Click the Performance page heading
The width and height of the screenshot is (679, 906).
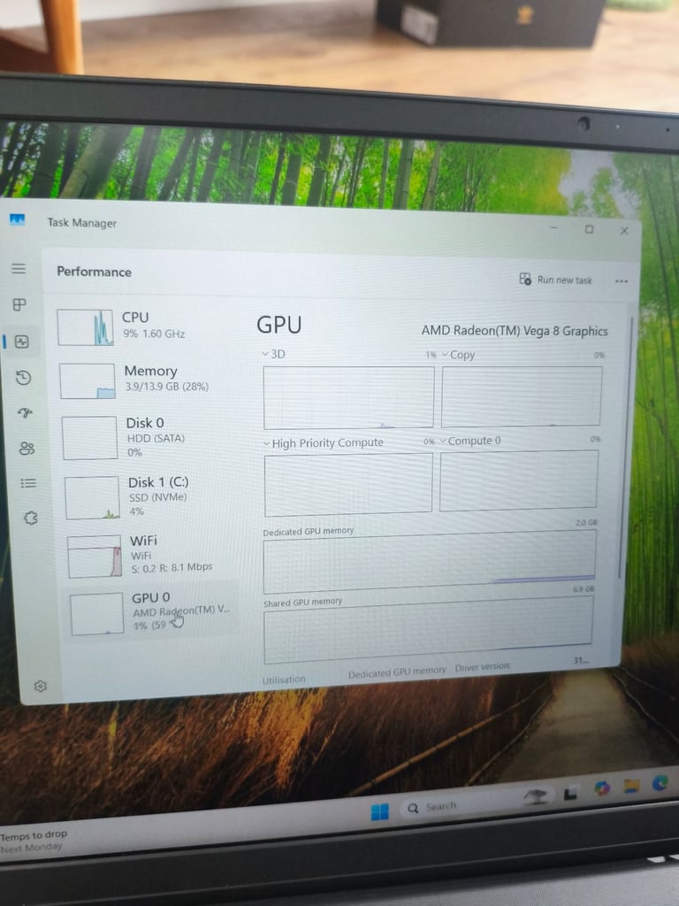[x=94, y=272]
